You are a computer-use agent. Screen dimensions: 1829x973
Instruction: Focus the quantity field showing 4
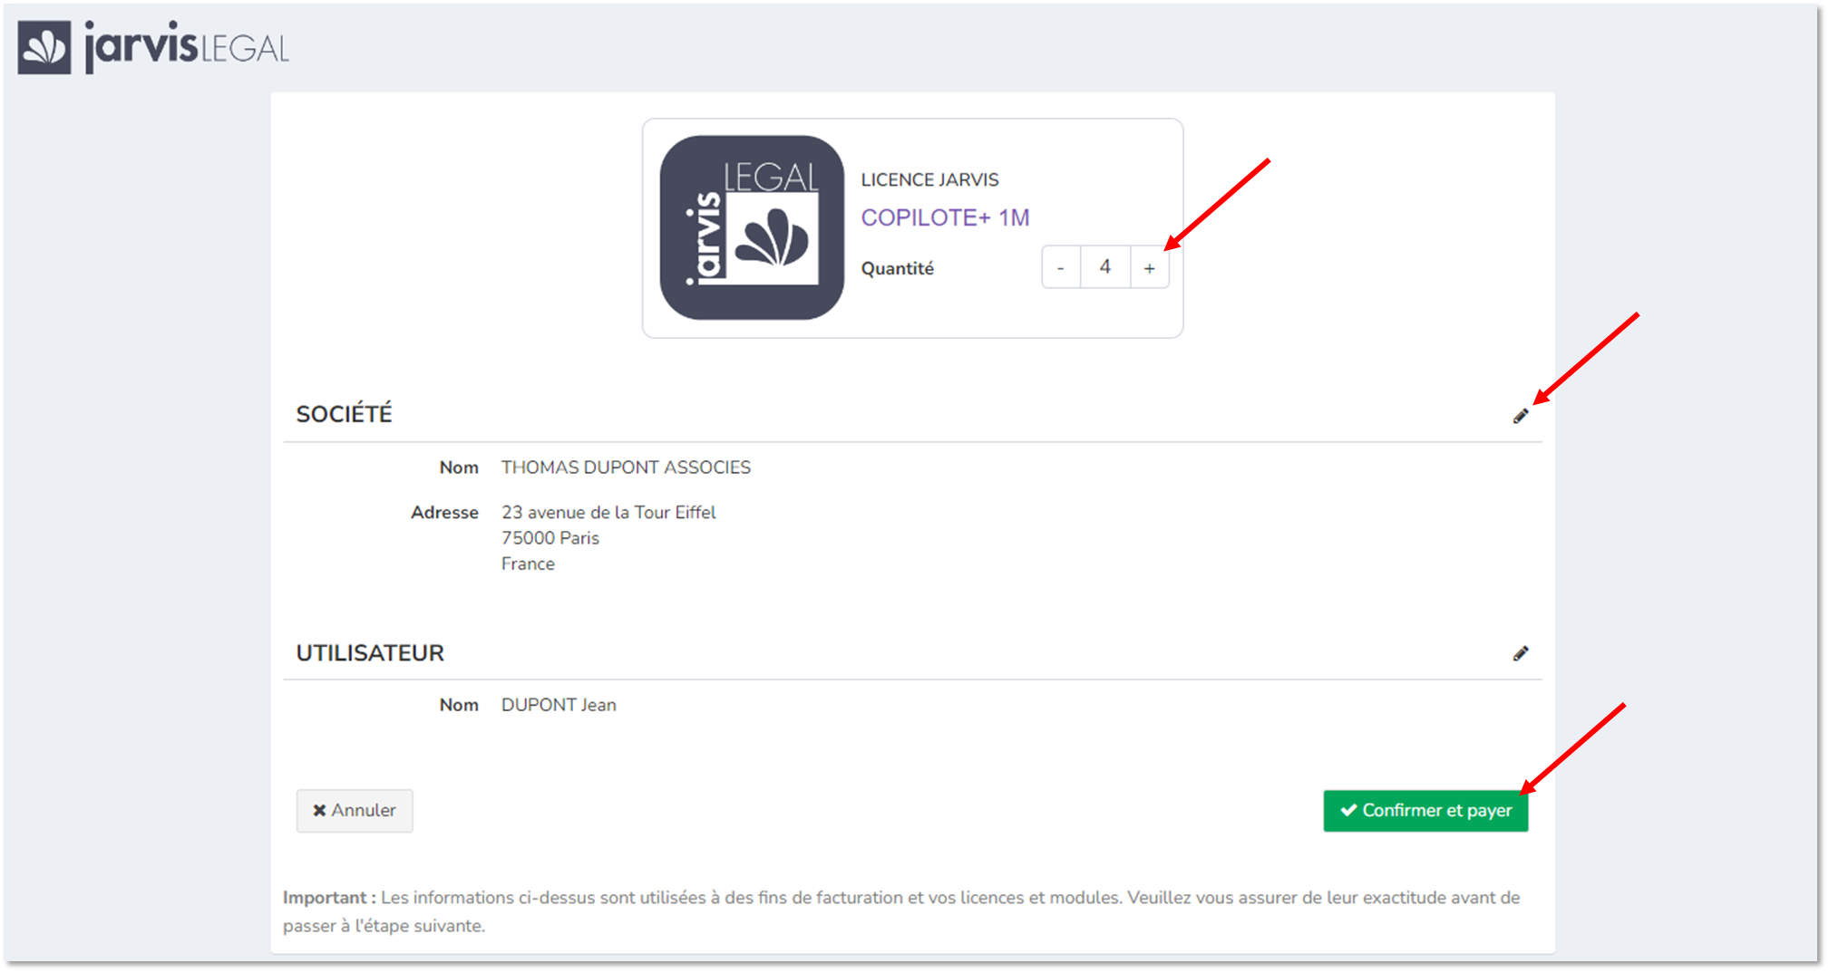[1105, 267]
